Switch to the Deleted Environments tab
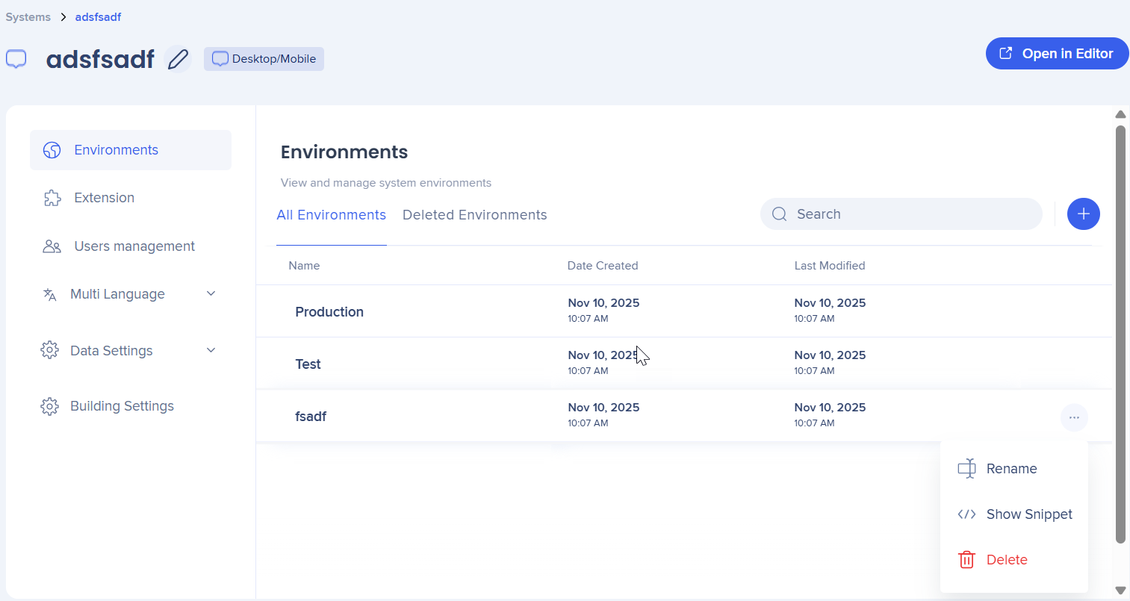1130x601 pixels. click(474, 215)
